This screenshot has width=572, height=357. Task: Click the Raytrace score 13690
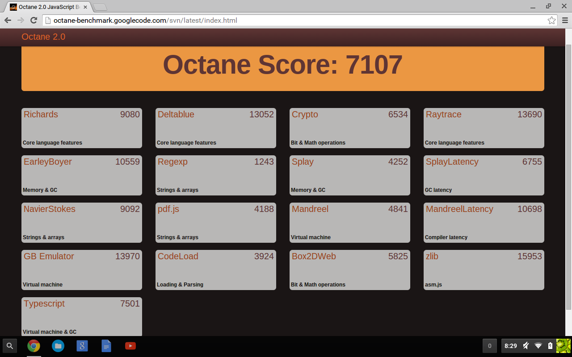click(x=530, y=114)
